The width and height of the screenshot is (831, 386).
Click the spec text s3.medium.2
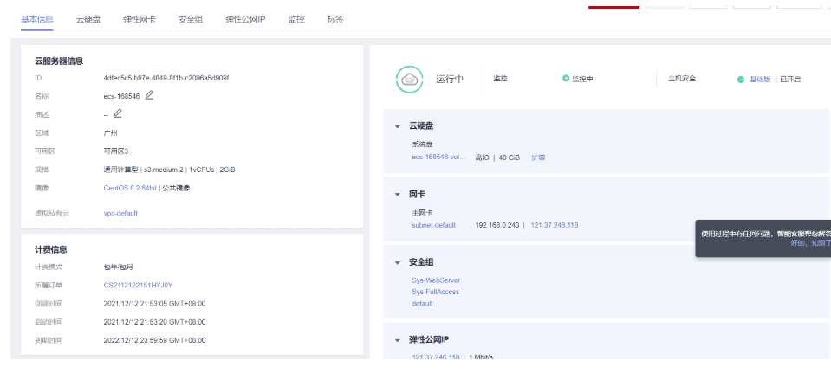coord(163,170)
